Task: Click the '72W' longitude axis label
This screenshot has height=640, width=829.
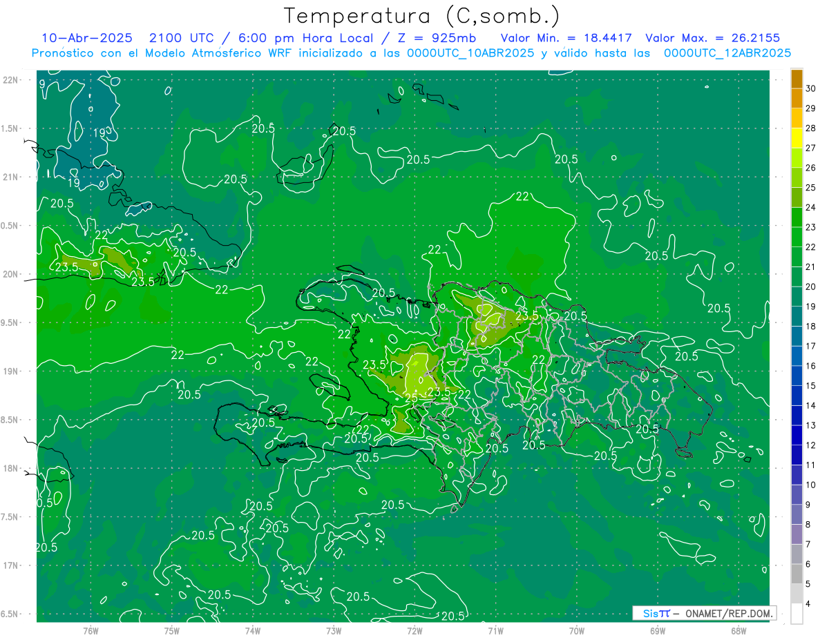Action: (x=414, y=630)
